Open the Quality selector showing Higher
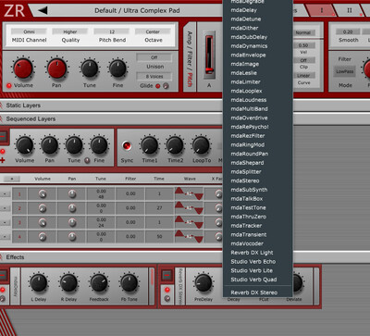 pyautogui.click(x=70, y=31)
